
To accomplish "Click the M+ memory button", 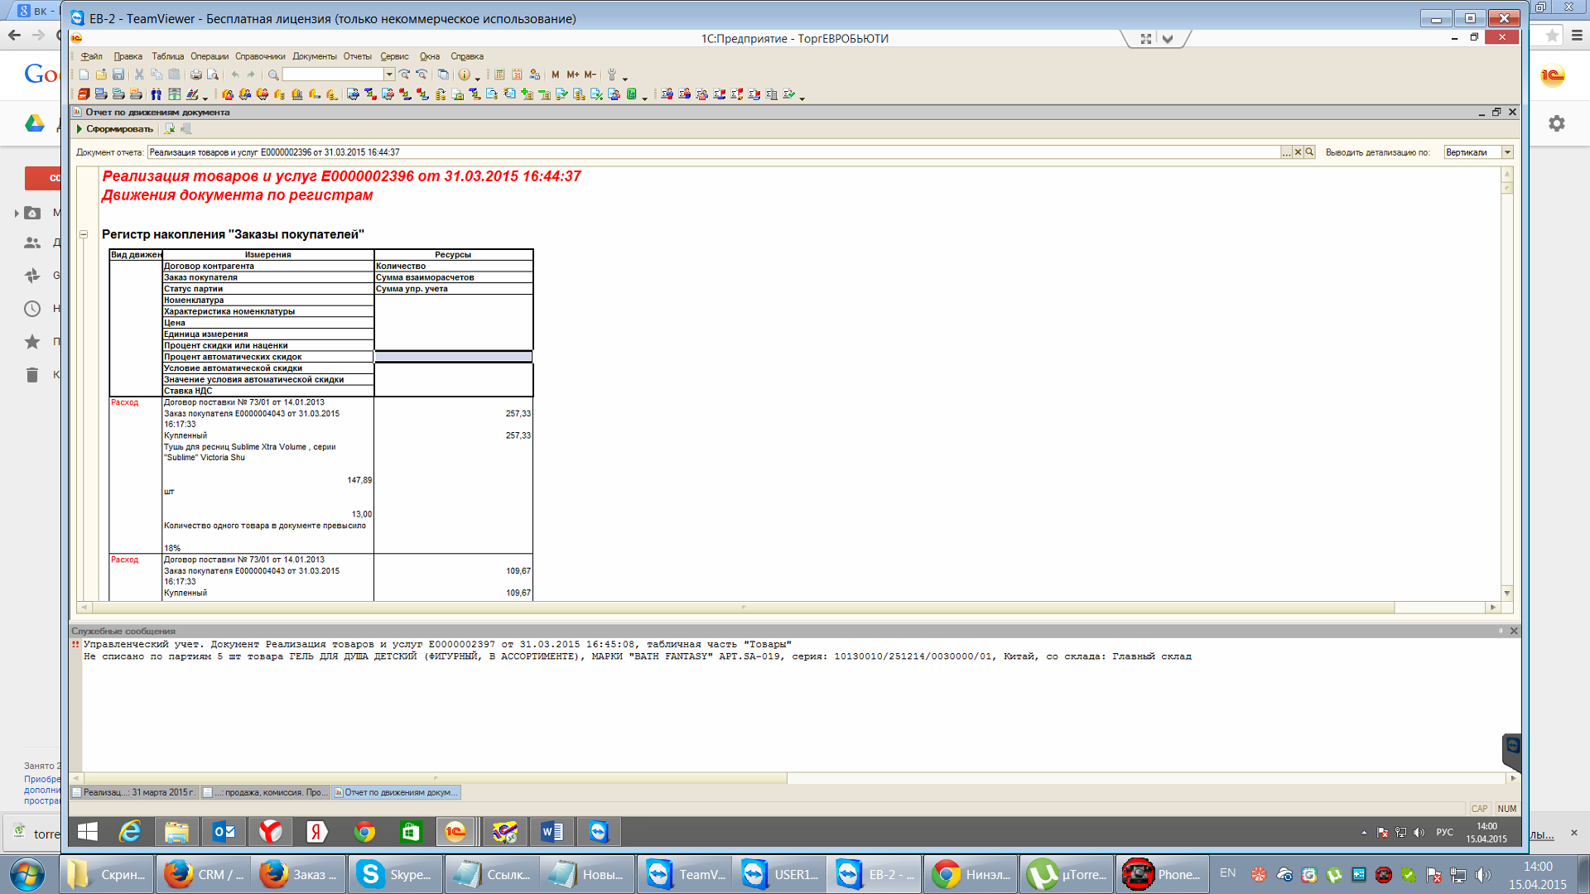I will coord(572,74).
